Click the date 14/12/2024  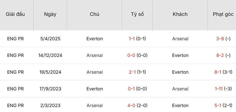(50, 55)
